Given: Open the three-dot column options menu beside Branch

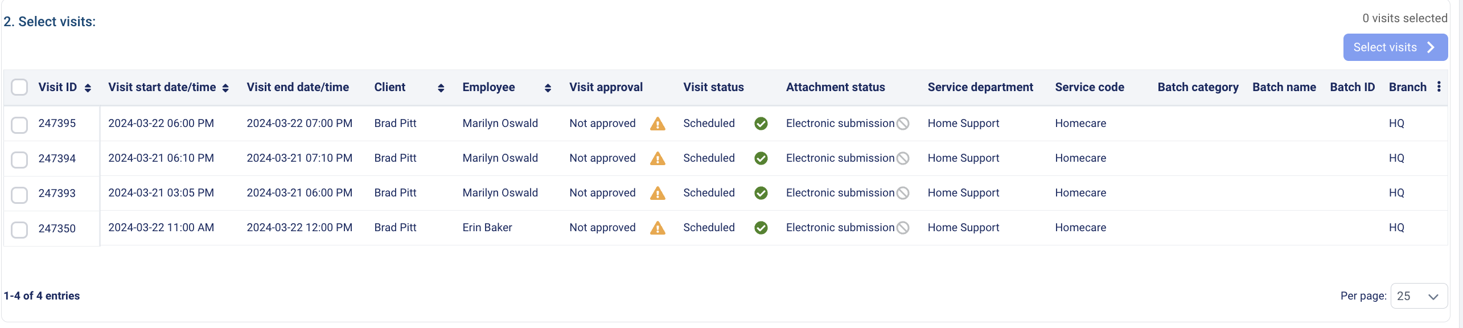Looking at the screenshot, I should 1439,87.
